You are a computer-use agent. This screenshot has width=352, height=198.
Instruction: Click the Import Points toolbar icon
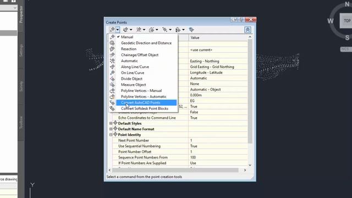click(x=191, y=30)
